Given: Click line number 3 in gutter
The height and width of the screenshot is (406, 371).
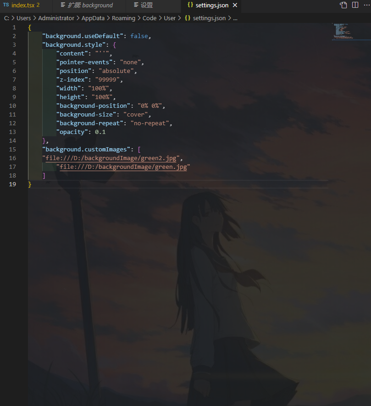Looking at the screenshot, I should pyautogui.click(x=14, y=45).
